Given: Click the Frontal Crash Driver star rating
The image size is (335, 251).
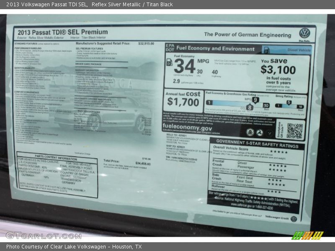Looking at the screenshot, I should (x=278, y=165).
